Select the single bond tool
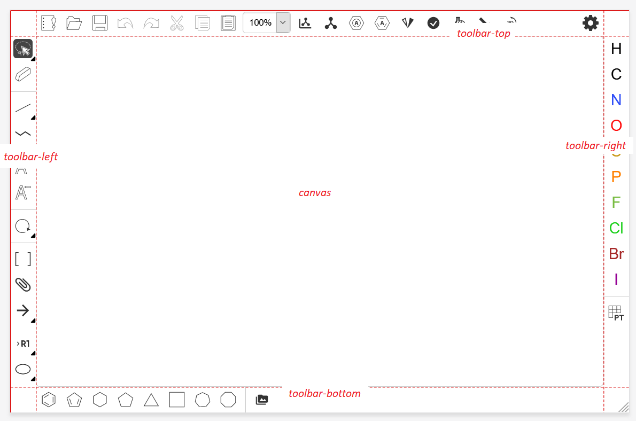 (22, 108)
